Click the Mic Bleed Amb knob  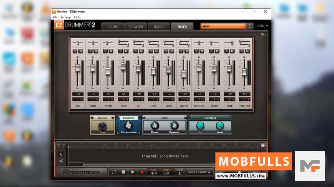click(220, 126)
